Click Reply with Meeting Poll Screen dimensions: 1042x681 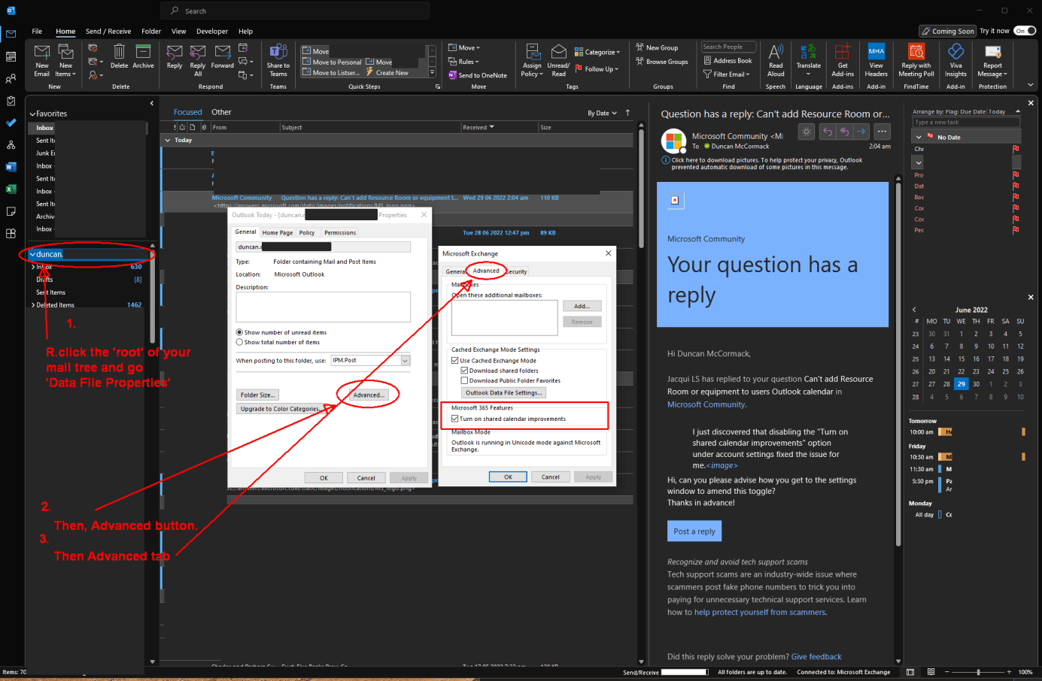pos(916,60)
